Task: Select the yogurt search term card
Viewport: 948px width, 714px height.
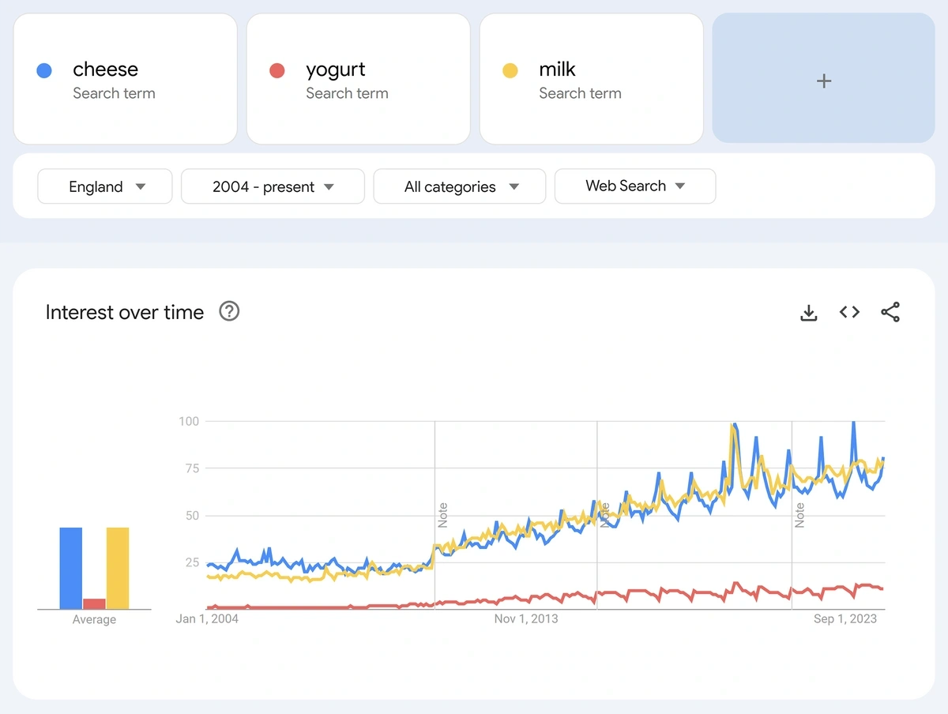Action: tap(358, 79)
